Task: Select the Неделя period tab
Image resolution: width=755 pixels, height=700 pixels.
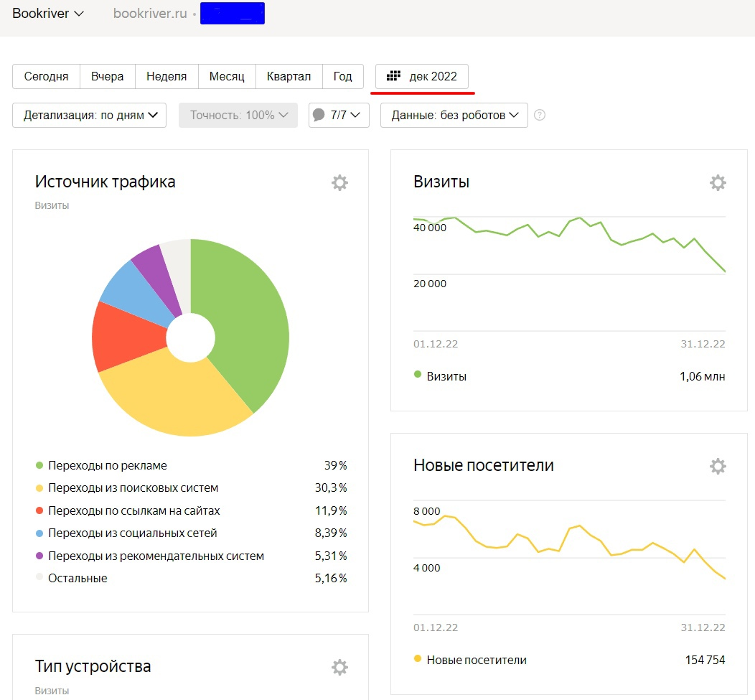Action: pos(167,77)
